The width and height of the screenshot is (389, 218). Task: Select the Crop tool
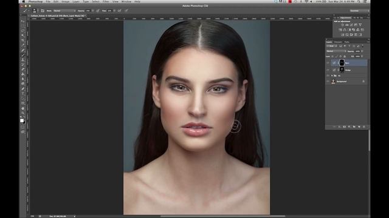23,41
